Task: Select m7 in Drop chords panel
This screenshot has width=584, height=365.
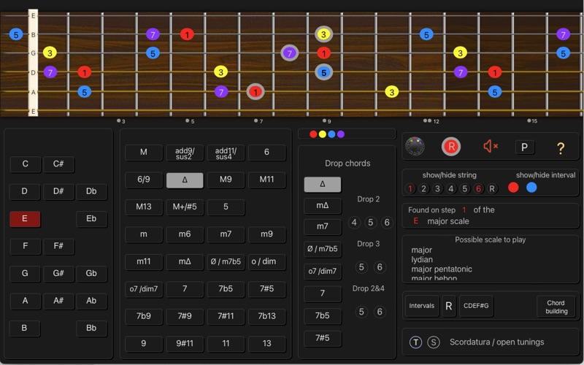Action: pyautogui.click(x=323, y=227)
